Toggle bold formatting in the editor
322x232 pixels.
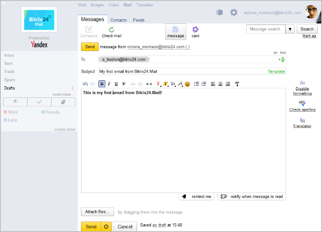point(102,84)
